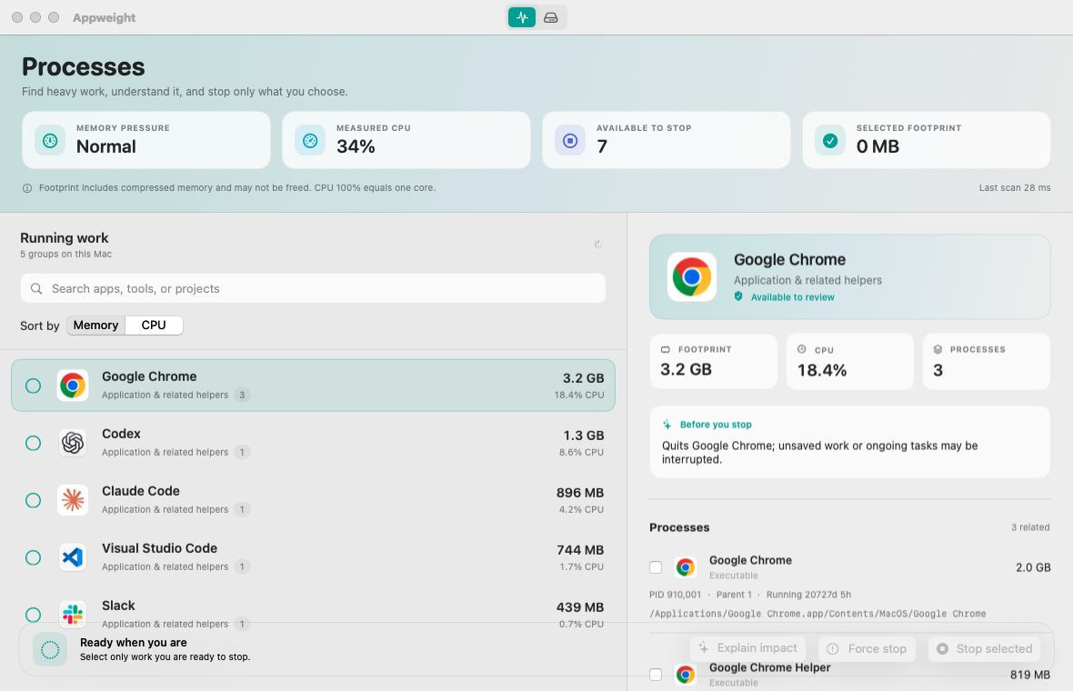1073x691 pixels.
Task: Click the 18.4% CPU tile value
Action: (822, 370)
